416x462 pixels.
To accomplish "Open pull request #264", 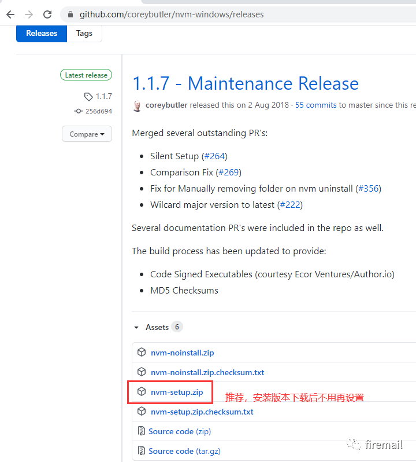I will (214, 156).
